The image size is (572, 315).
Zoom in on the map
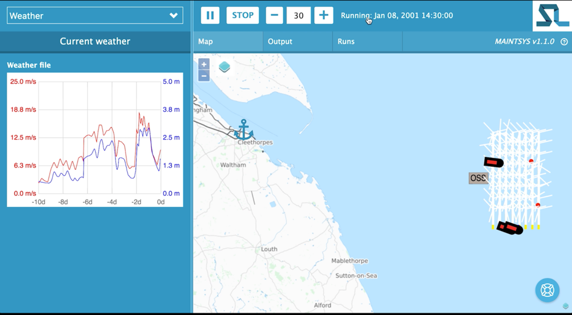point(204,64)
